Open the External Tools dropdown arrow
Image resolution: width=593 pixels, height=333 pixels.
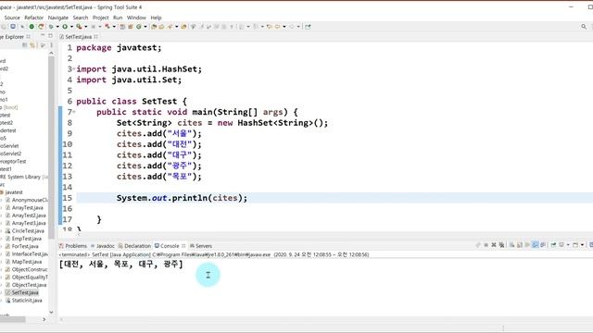114,27
